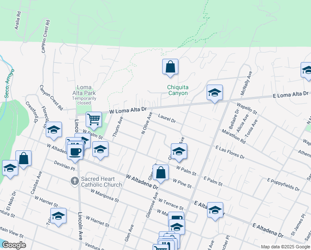The height and width of the screenshot is (250, 311).
Task: Click the McNally Ave label
Action: tap(246, 83)
